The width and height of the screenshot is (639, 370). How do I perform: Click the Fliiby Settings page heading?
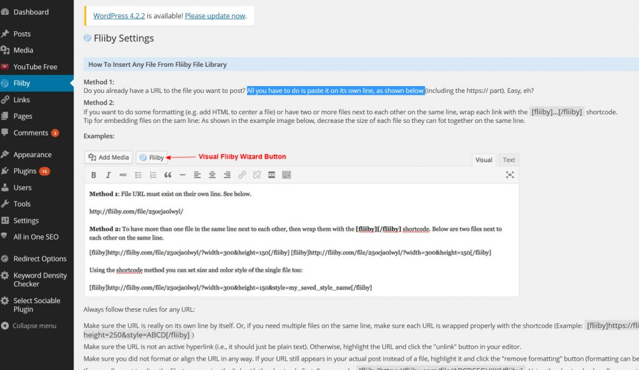tap(124, 38)
